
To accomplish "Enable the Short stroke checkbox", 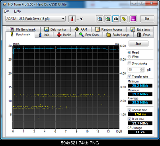I will 129,63.
